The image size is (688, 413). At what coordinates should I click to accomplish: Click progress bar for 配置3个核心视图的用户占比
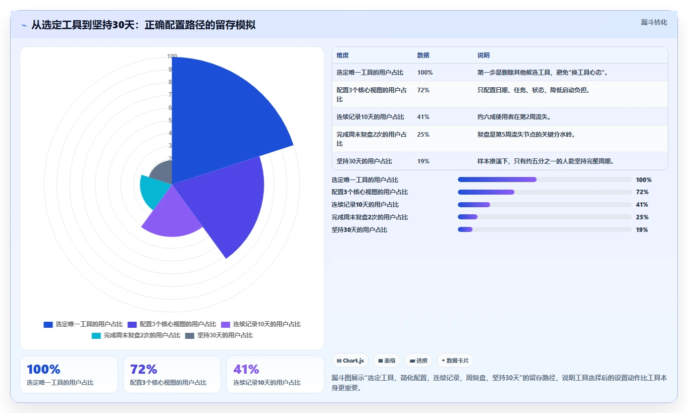click(545, 192)
